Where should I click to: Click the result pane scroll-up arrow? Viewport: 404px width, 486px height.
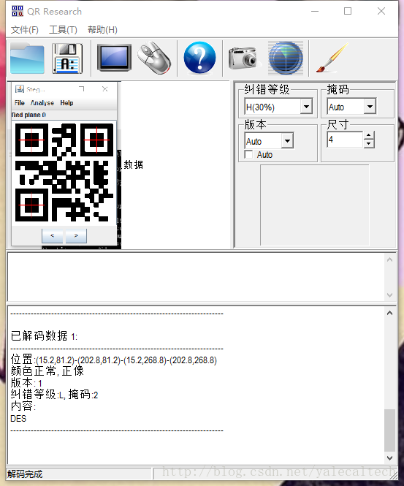click(389, 313)
